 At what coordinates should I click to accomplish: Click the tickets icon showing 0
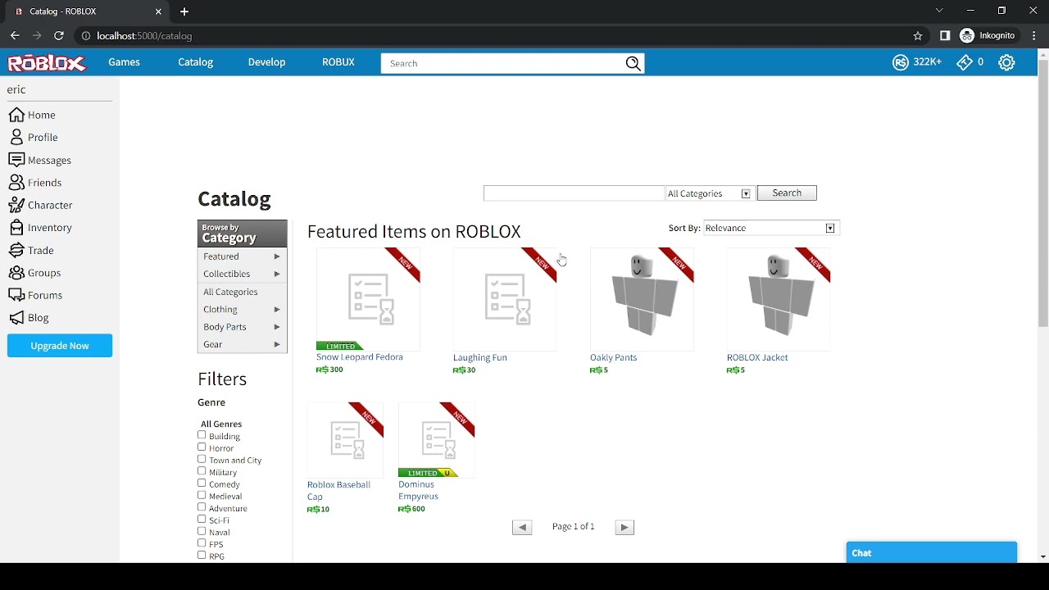coord(965,62)
